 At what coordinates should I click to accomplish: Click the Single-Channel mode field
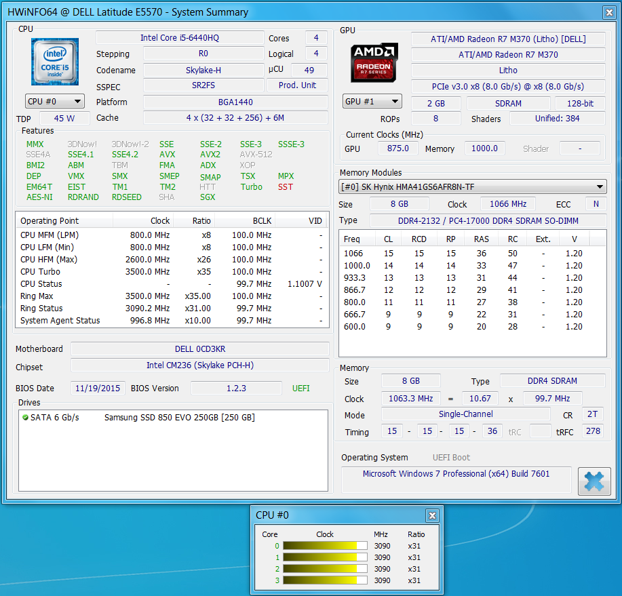[x=466, y=414]
